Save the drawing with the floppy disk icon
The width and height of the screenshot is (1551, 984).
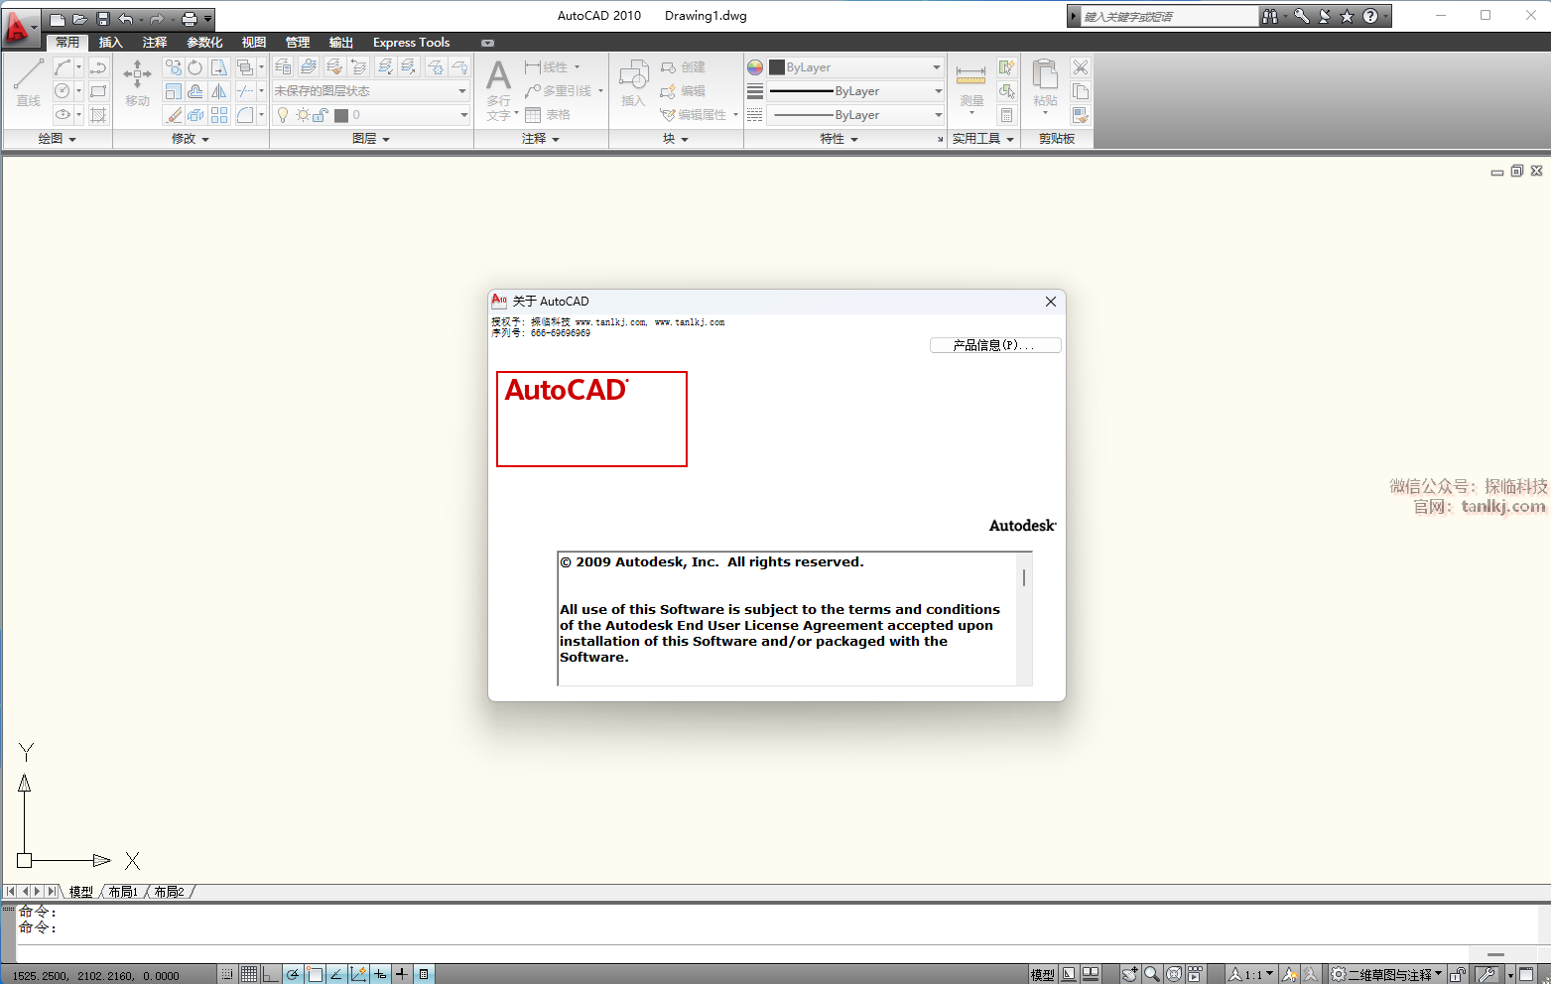pyautogui.click(x=102, y=19)
